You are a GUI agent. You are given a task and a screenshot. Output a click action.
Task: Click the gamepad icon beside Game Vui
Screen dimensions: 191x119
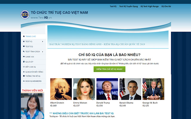pyautogui.click(x=24, y=57)
